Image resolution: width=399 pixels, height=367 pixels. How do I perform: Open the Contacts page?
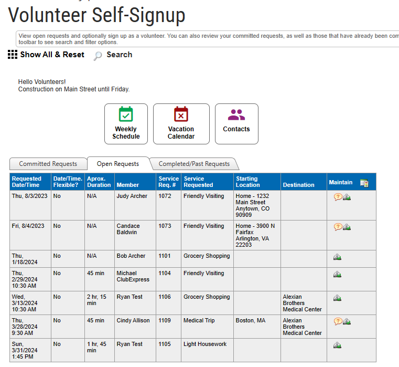pyautogui.click(x=236, y=124)
